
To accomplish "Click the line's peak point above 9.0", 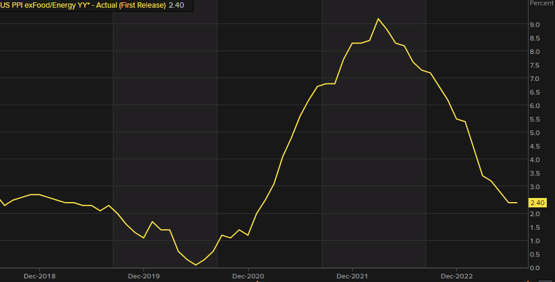I will pos(378,19).
